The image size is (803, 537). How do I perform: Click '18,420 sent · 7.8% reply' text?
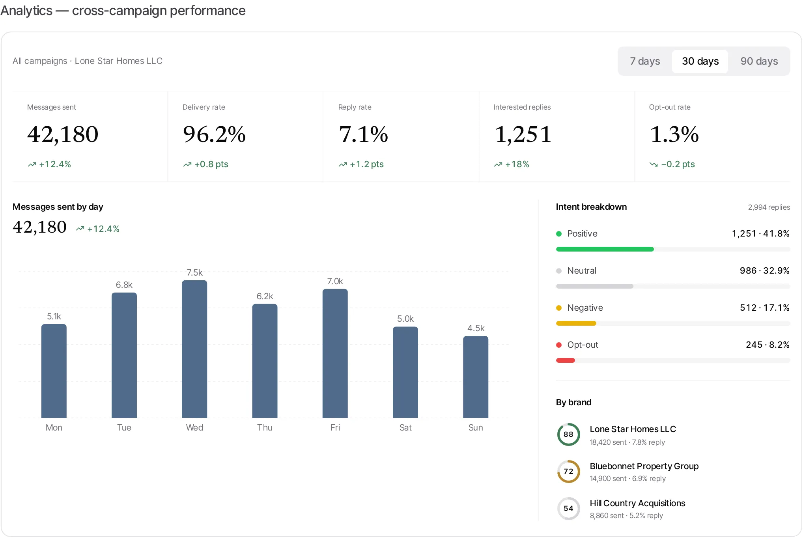627,442
